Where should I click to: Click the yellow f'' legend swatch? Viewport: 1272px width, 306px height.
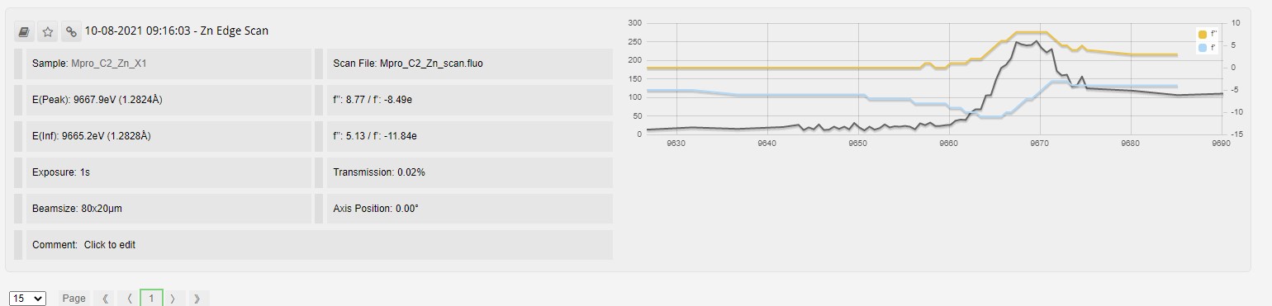click(1202, 34)
